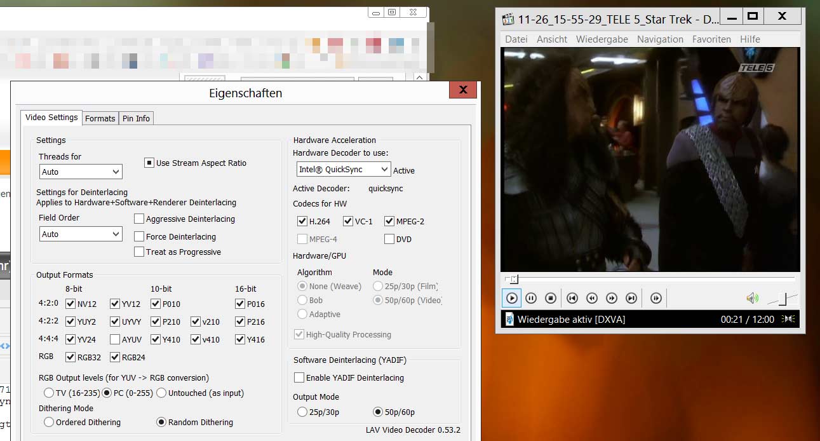Image resolution: width=820 pixels, height=441 pixels.
Task: Step forward one frame
Action: [656, 298]
